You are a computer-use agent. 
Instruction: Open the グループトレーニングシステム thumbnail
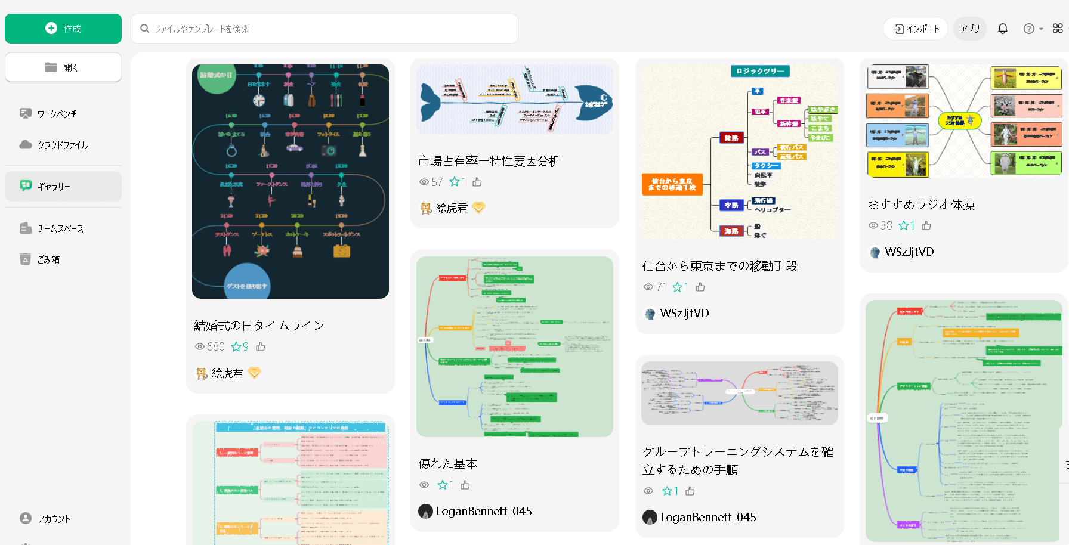[740, 393]
